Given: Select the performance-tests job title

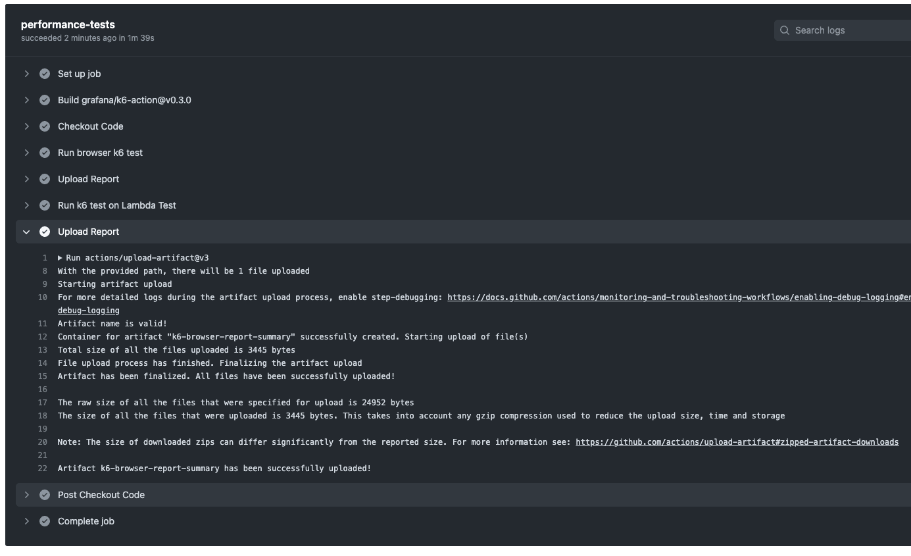Looking at the screenshot, I should click(66, 24).
